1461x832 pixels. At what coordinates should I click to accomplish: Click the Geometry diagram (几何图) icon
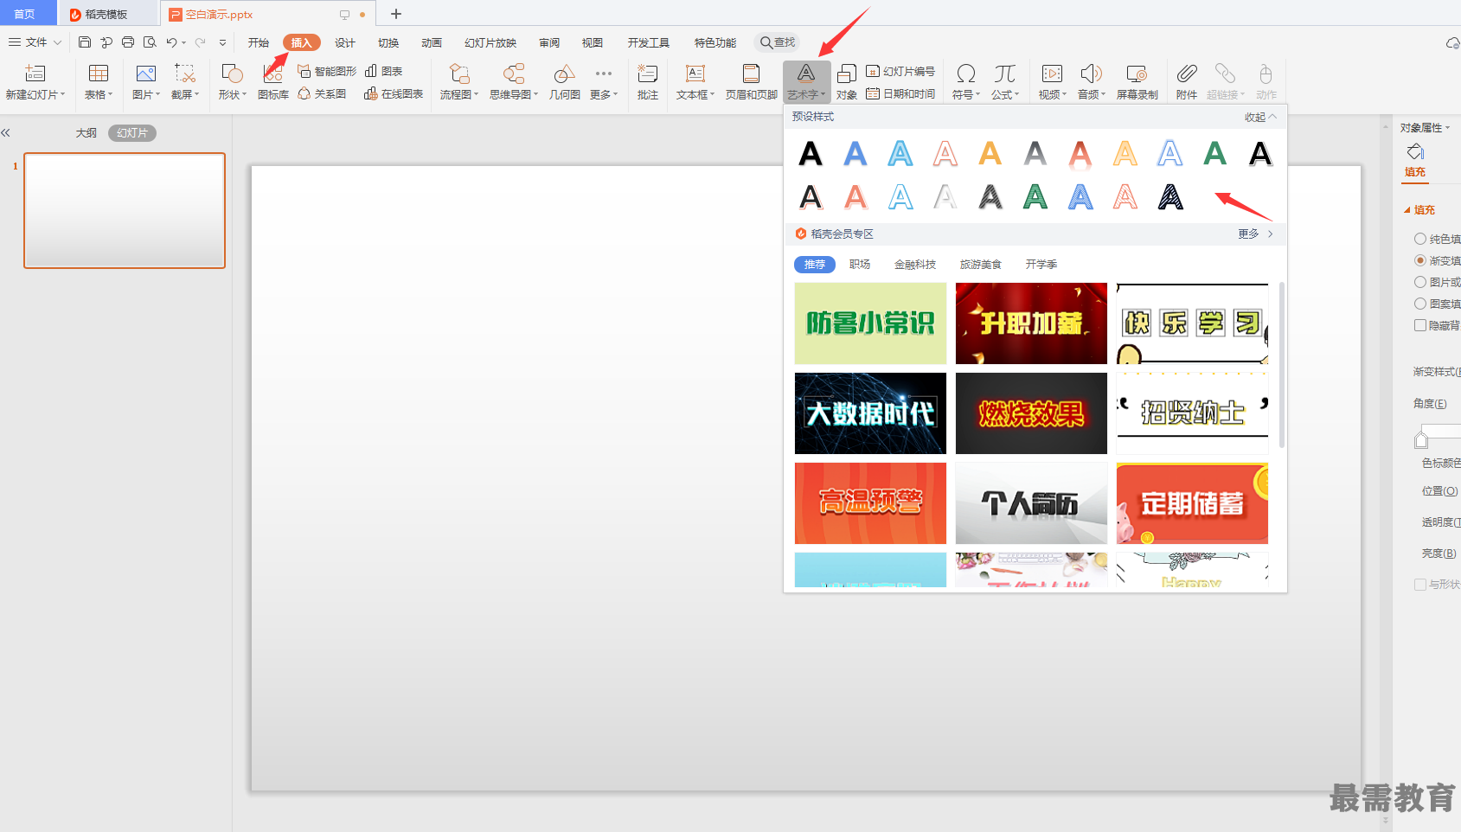coord(564,74)
